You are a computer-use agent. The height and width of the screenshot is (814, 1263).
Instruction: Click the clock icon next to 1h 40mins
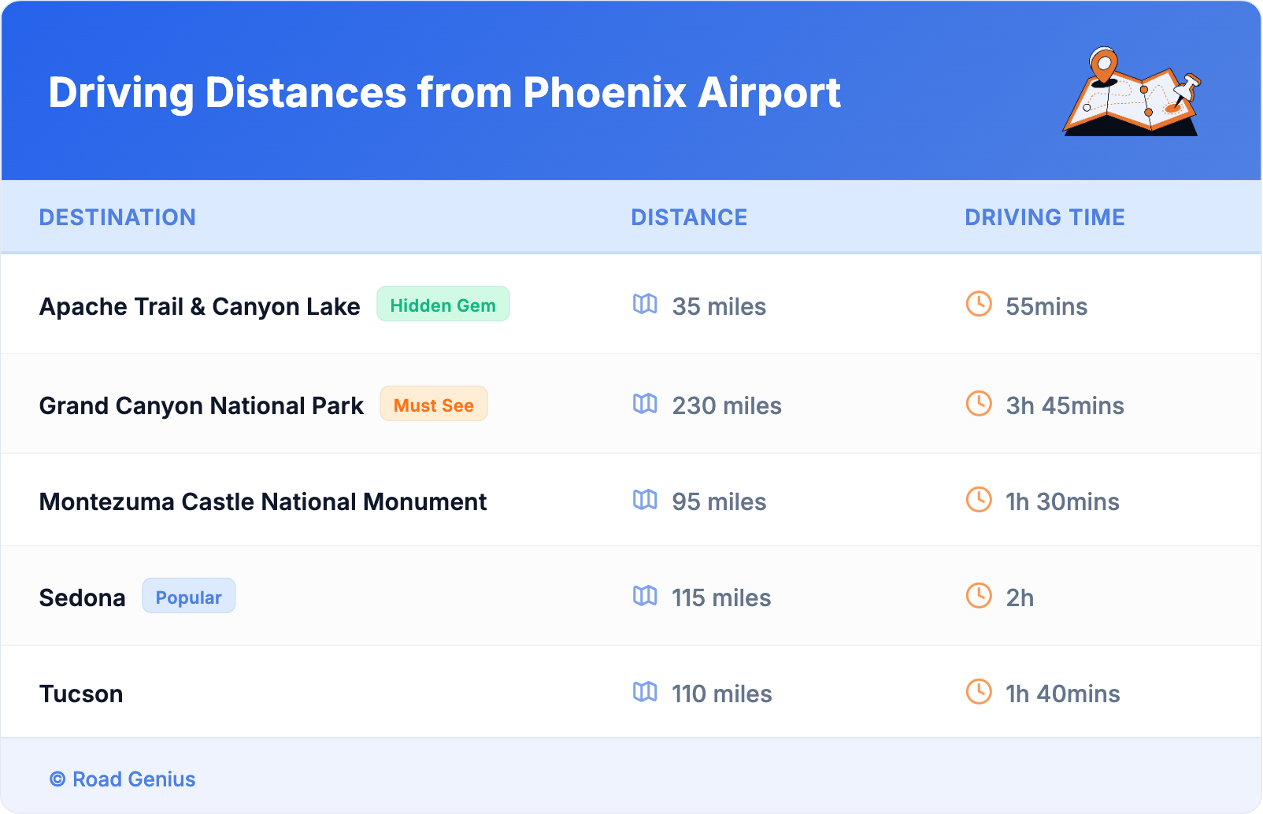(979, 692)
